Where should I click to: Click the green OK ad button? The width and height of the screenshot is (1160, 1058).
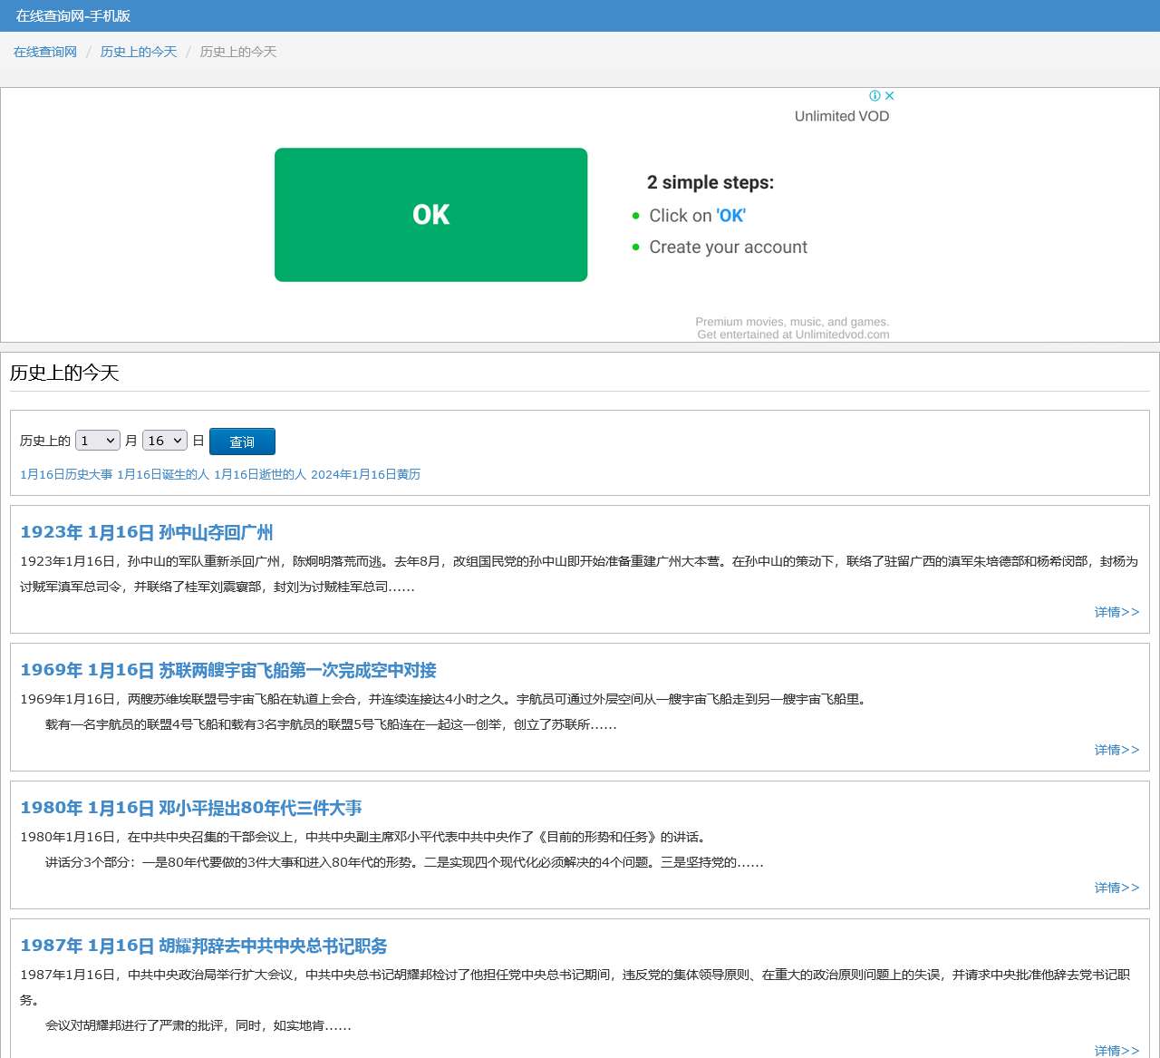pos(430,215)
